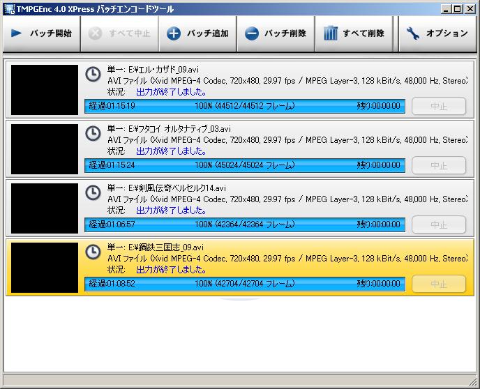Click progress bar showing 44512/44512 フレーム

245,106
